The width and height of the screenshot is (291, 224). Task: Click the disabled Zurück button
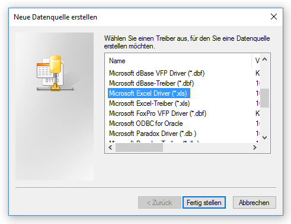point(159,202)
